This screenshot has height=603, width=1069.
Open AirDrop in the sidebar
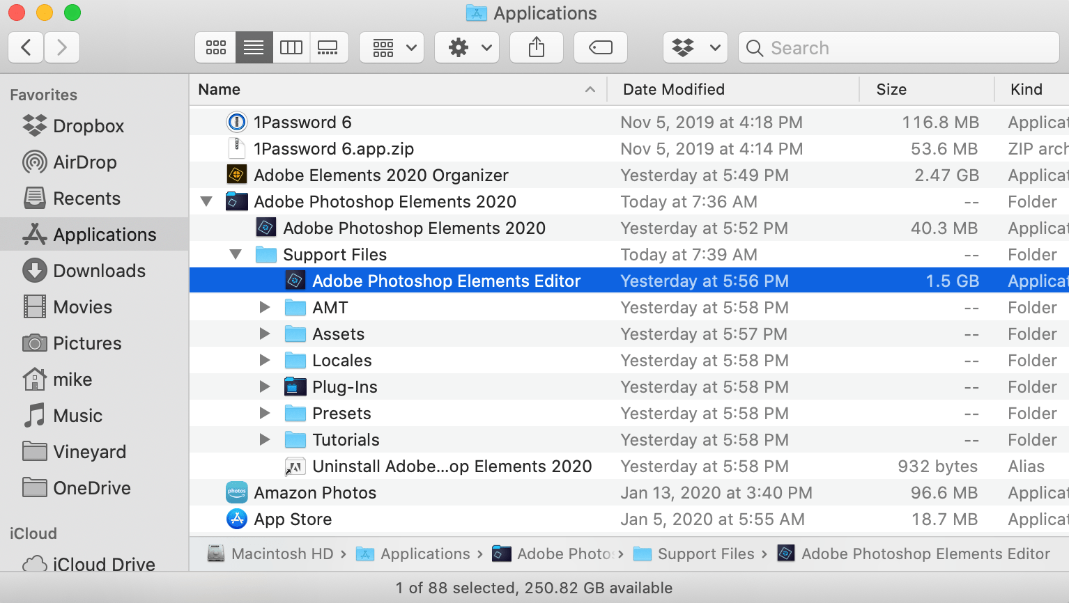(95, 162)
